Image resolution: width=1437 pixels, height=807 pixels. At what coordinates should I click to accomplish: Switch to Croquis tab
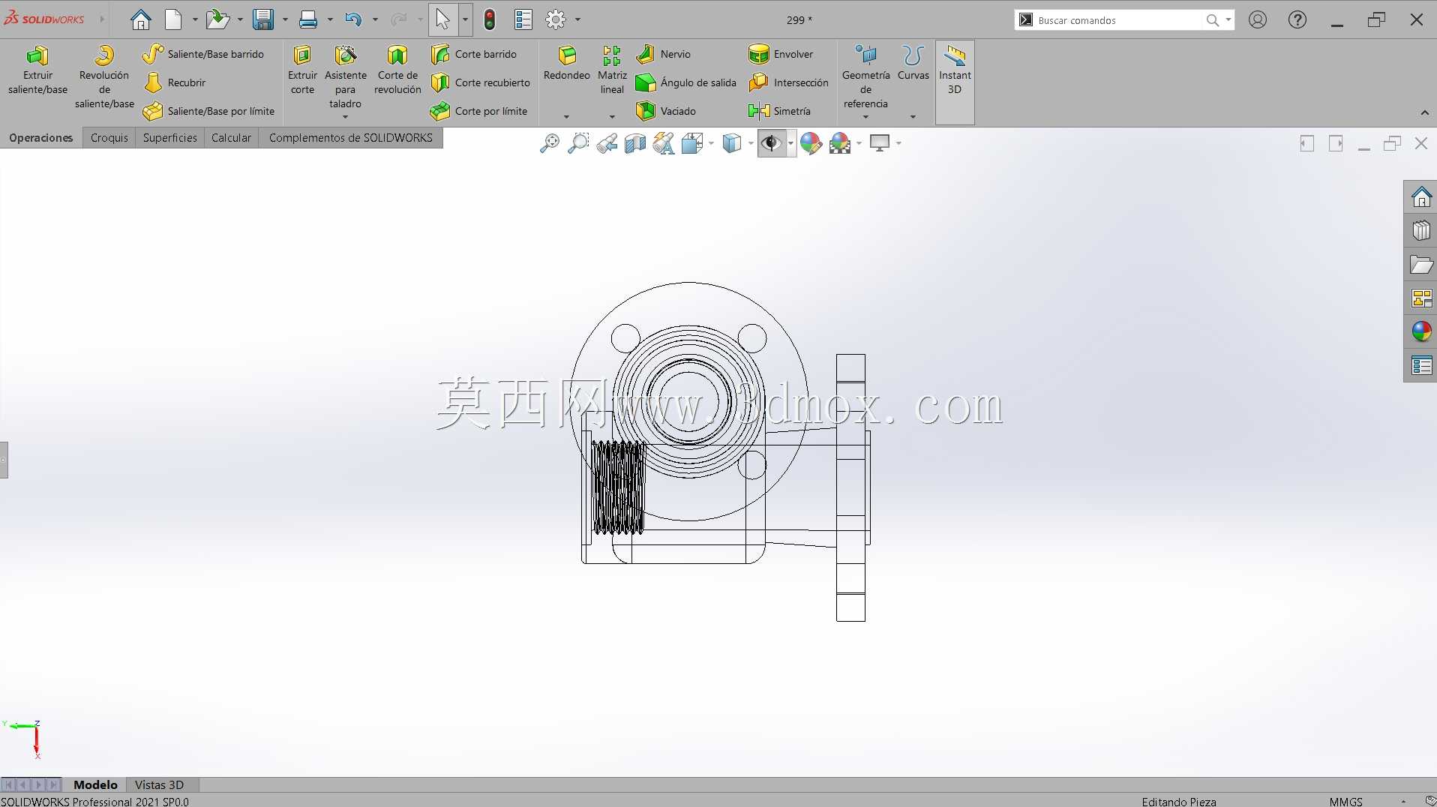tap(109, 138)
